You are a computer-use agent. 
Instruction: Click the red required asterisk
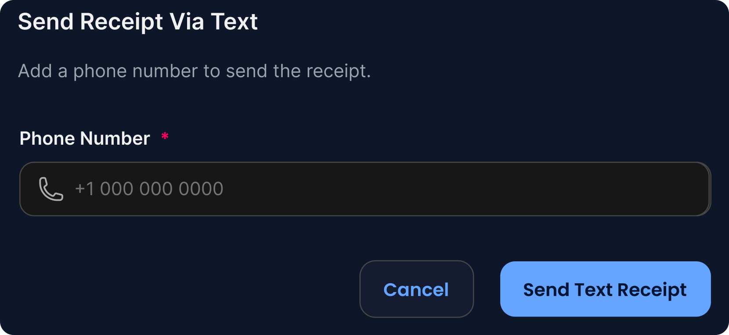(x=165, y=136)
